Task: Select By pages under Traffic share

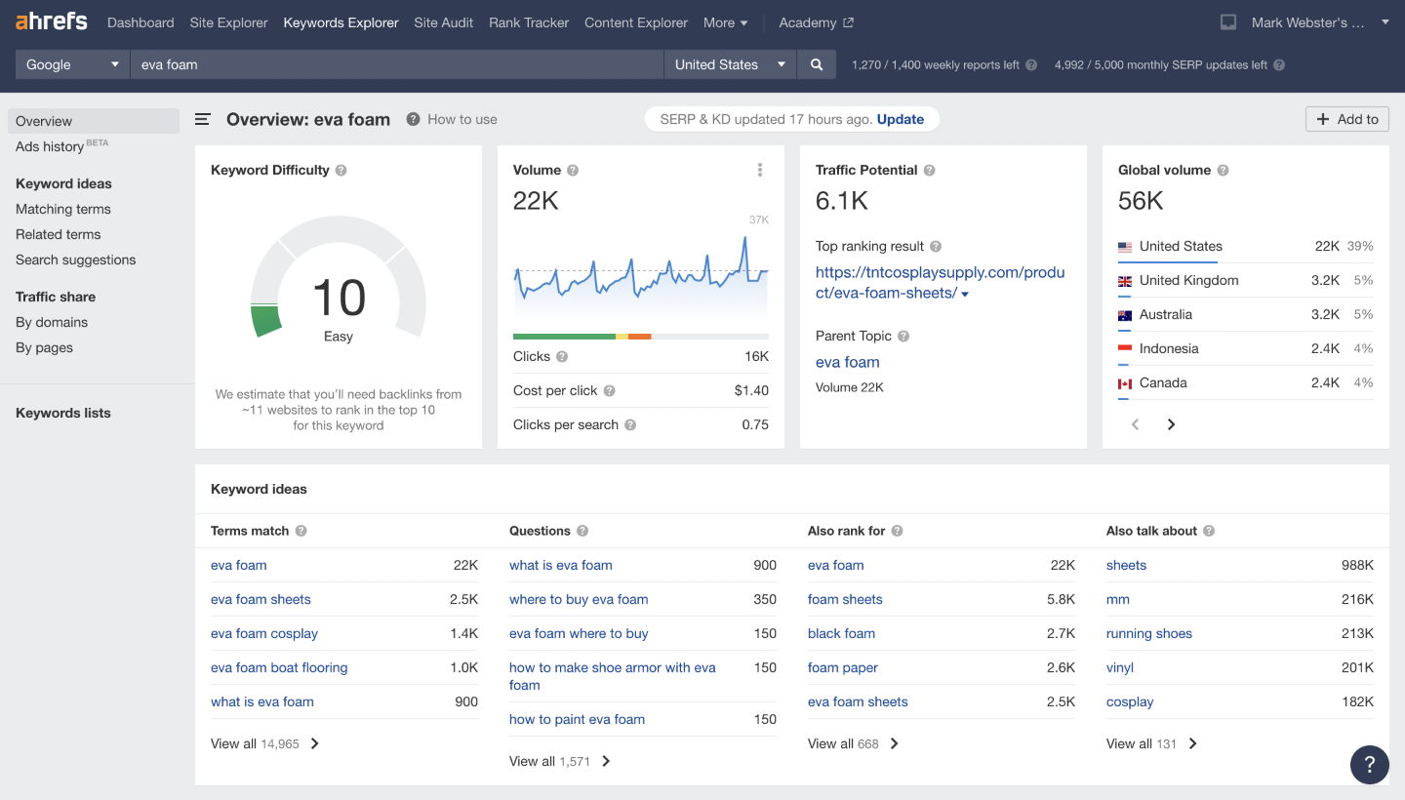Action: (x=44, y=347)
